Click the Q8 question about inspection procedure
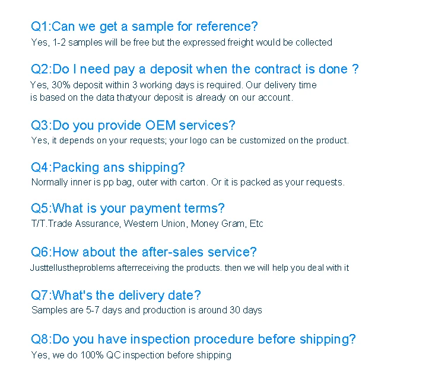Screen dimensions: 445x385 coord(193,339)
